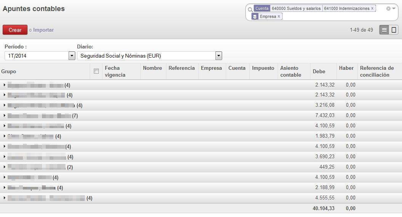Open advanced search options arrow
The image size is (402, 217).
394,8
